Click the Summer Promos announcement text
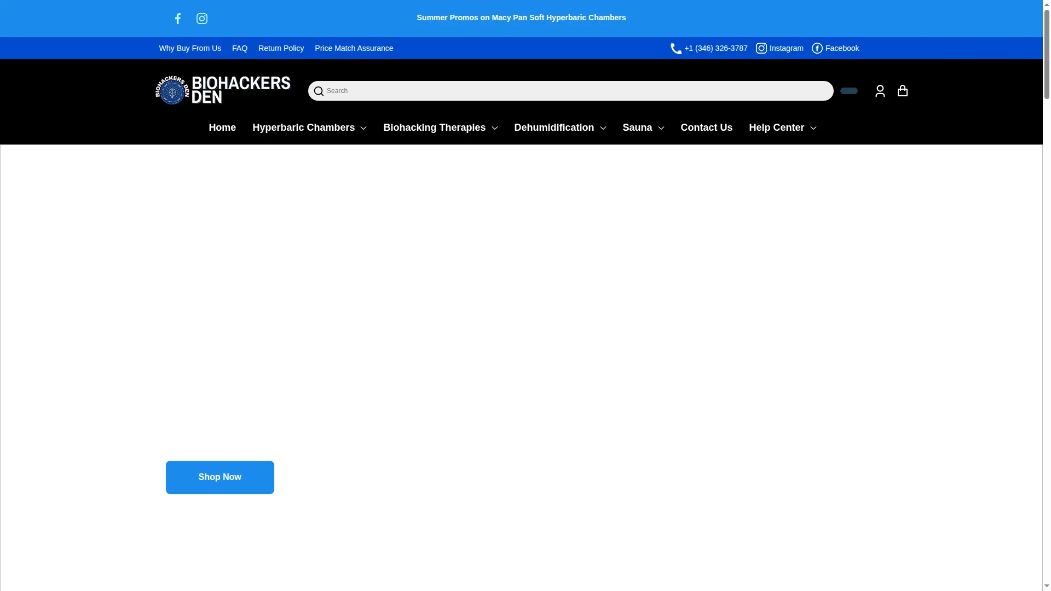 click(521, 18)
